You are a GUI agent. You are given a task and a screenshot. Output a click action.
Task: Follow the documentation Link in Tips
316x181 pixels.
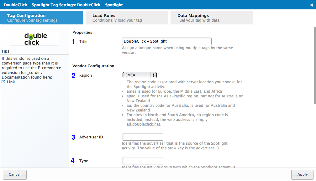[x=11, y=82]
